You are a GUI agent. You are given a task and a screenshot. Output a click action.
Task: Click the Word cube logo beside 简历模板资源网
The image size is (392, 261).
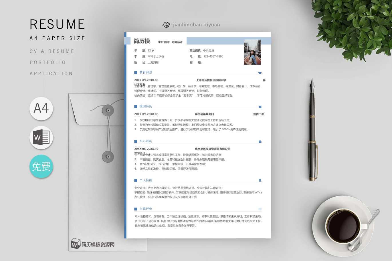pos(76,244)
